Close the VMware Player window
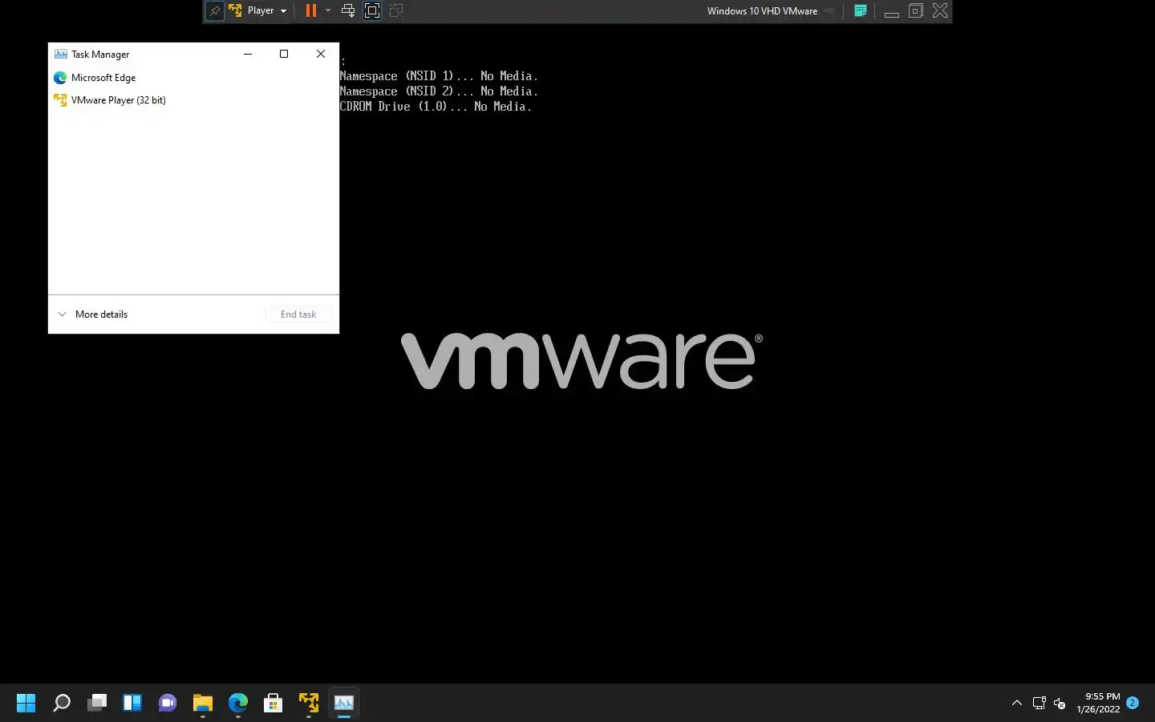Image resolution: width=1155 pixels, height=722 pixels. click(940, 10)
